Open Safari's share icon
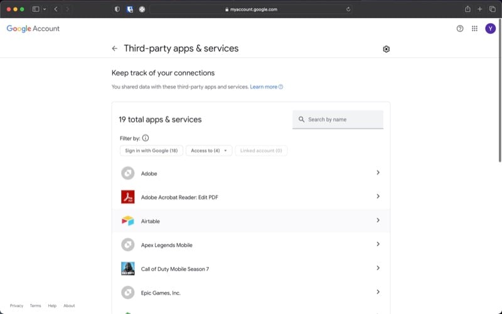502x314 pixels. 467,9
